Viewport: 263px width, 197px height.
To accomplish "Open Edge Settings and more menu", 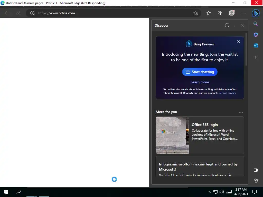I will [x=243, y=13].
